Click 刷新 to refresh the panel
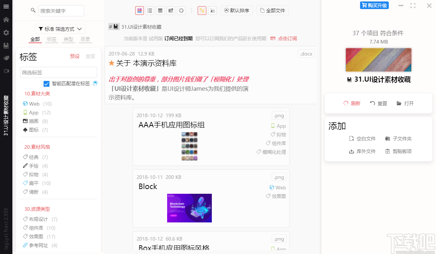 pos(351,103)
